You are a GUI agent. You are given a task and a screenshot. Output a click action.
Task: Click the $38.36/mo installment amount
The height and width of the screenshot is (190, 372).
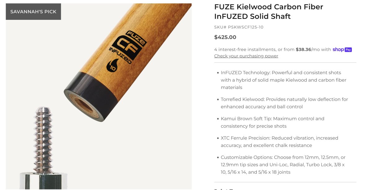(308, 50)
